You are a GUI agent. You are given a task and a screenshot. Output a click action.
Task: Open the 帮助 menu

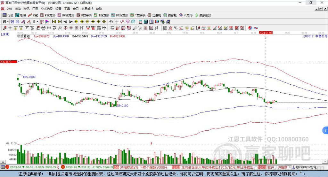(99, 9)
